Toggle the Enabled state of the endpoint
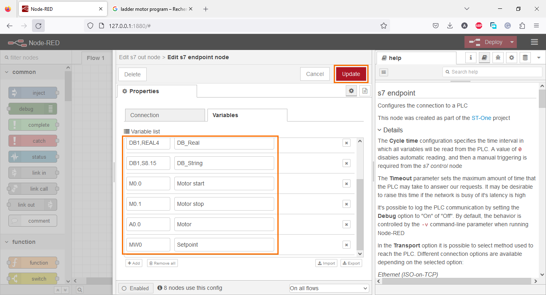 pos(136,288)
